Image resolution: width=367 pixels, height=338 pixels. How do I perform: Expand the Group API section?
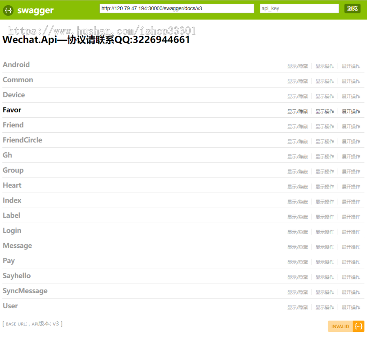pos(13,170)
